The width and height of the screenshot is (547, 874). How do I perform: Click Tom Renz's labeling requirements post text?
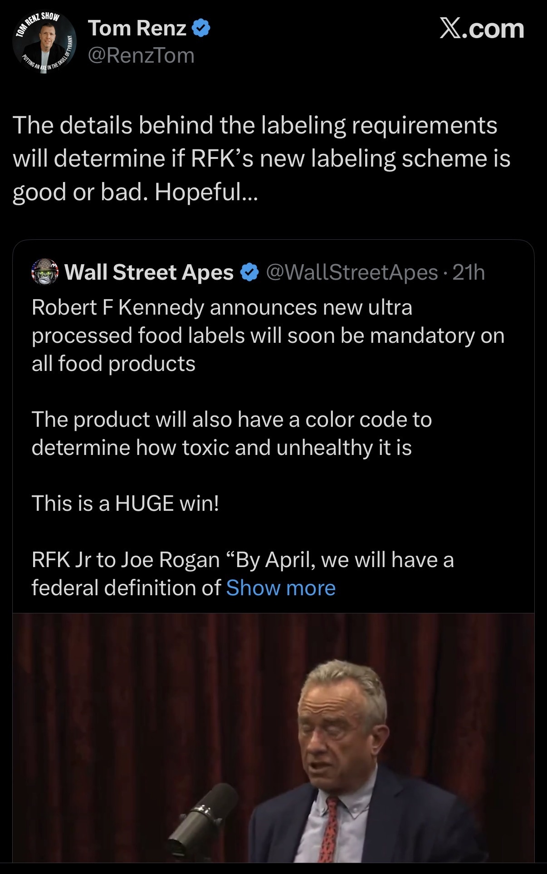point(261,158)
